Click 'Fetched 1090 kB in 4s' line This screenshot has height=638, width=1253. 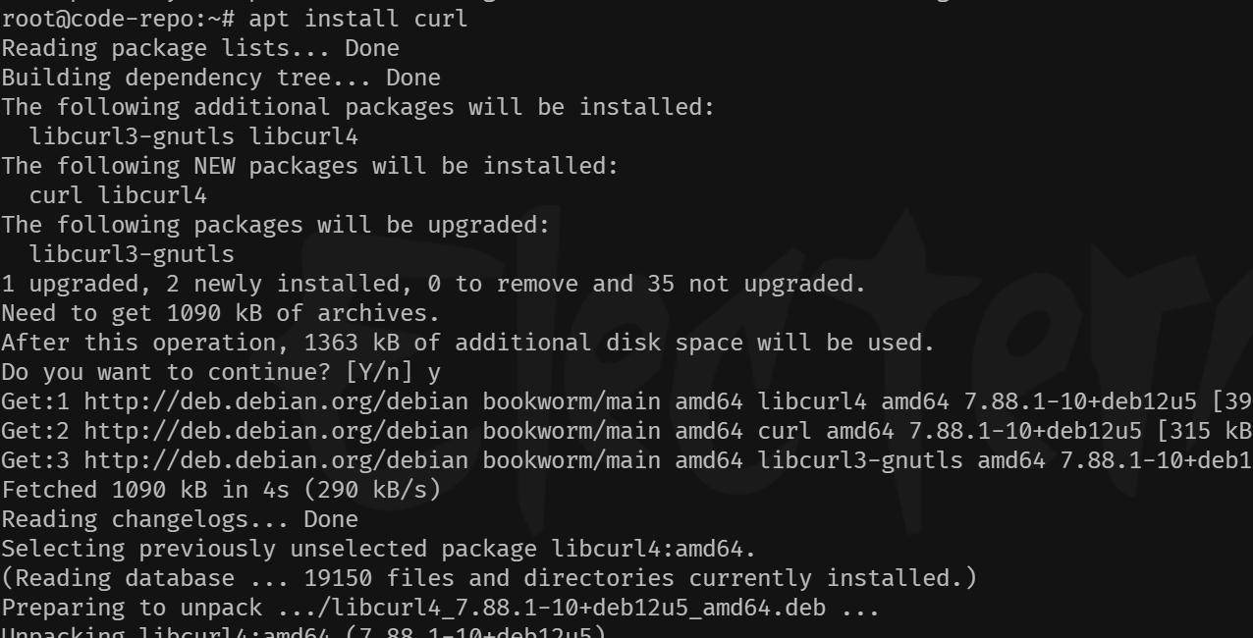221,490
